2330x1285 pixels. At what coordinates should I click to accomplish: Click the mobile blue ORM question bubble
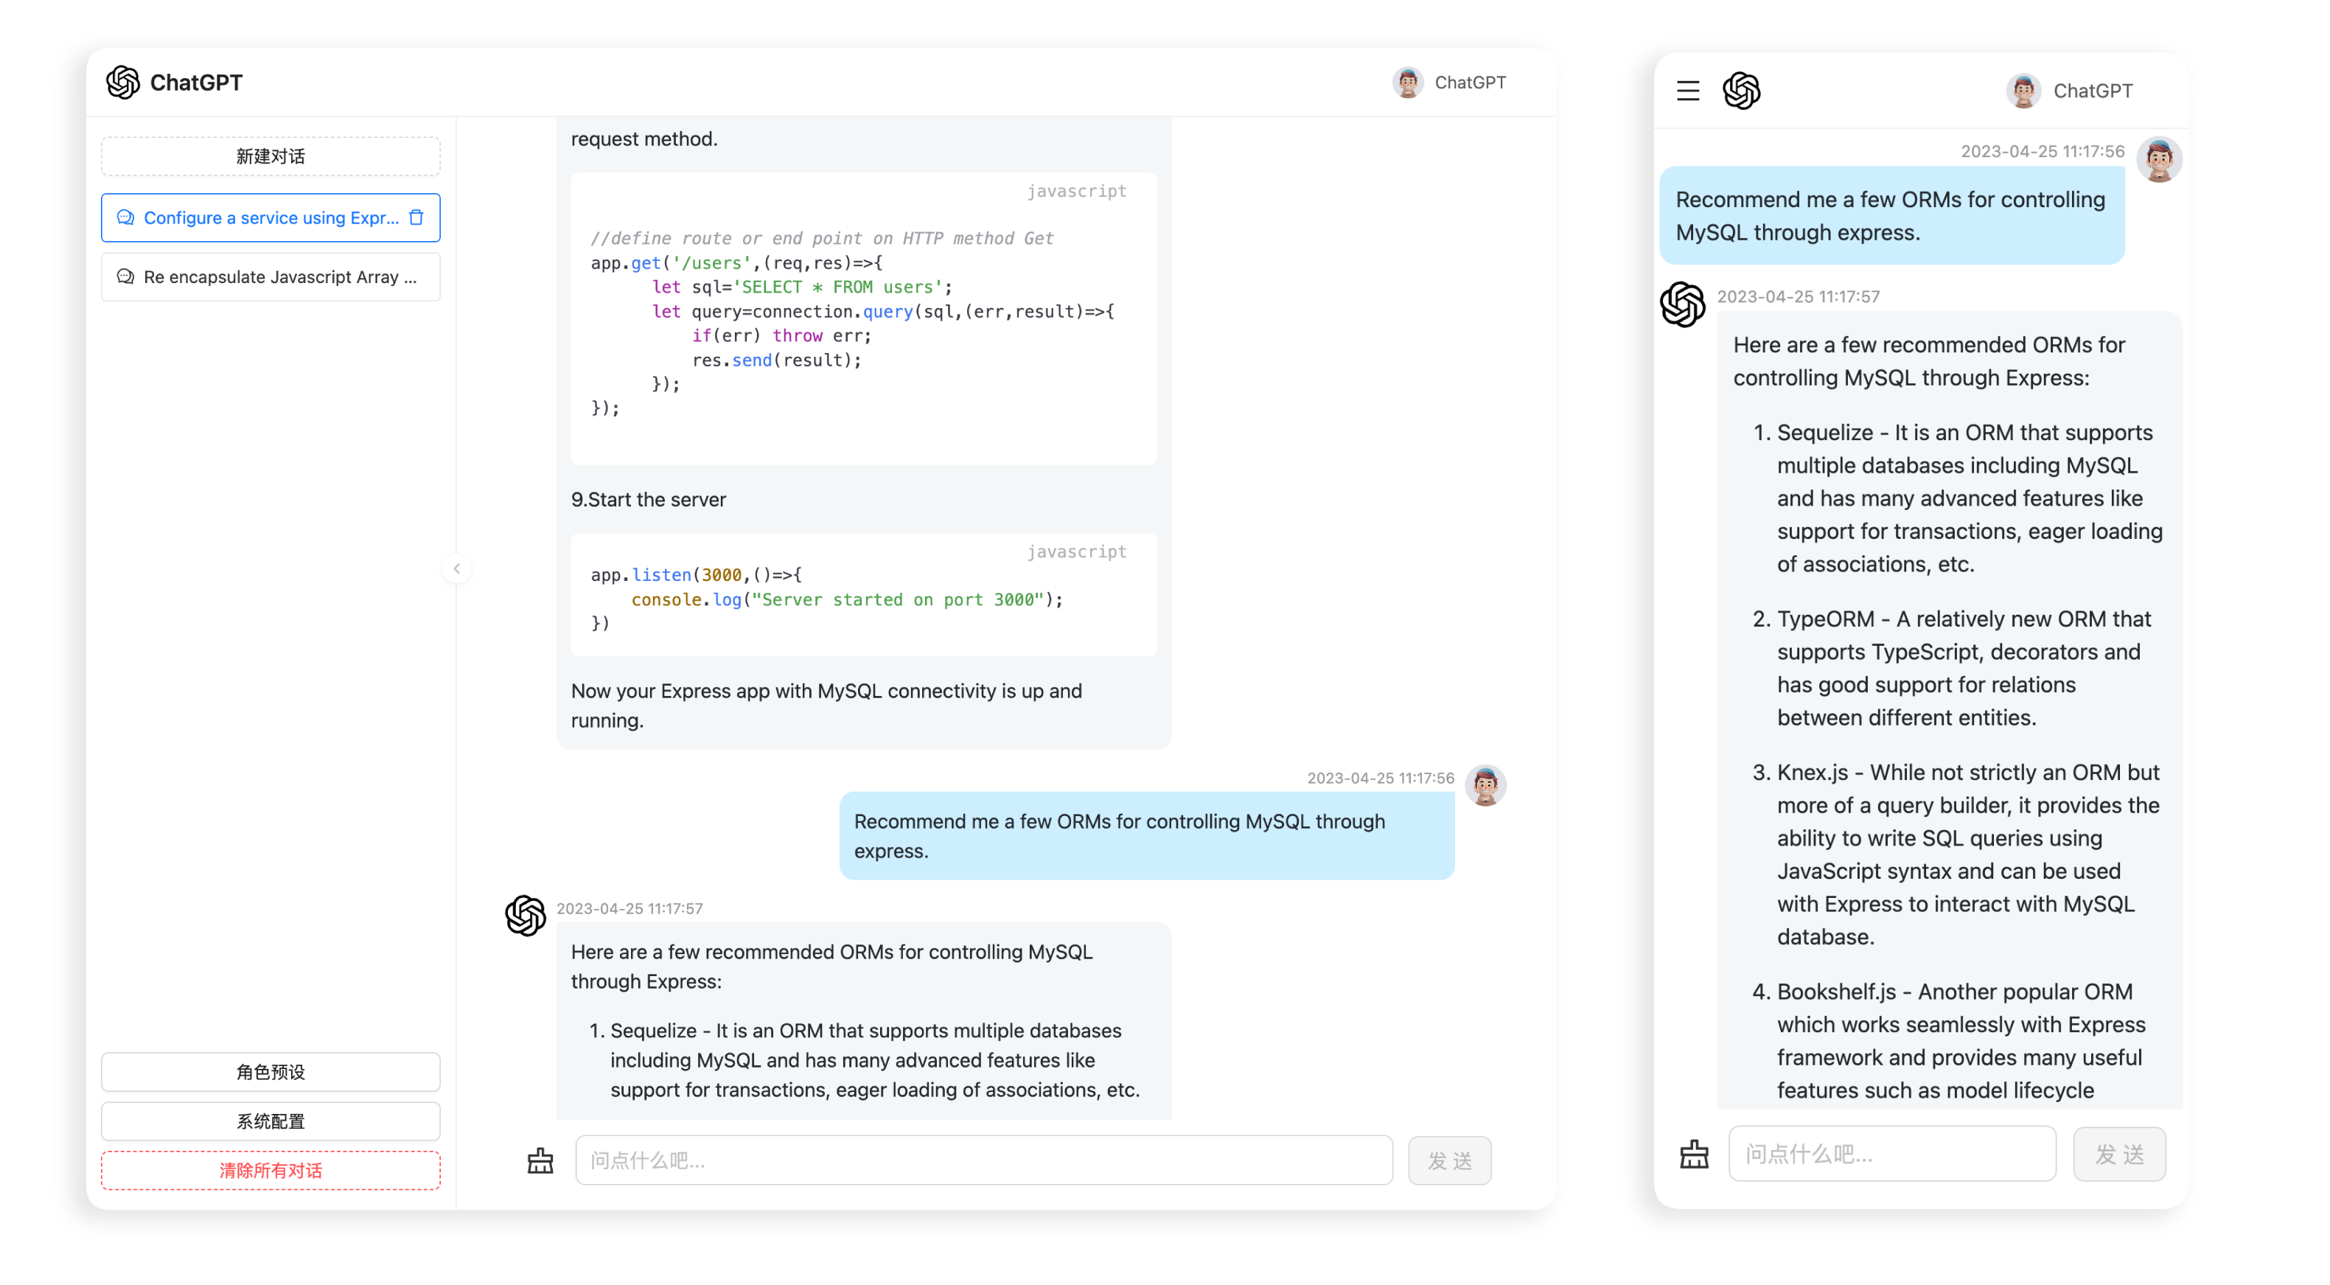[x=1891, y=215]
